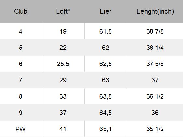Select lie value 62,5
This screenshot has height=137, width=183.
106,64
